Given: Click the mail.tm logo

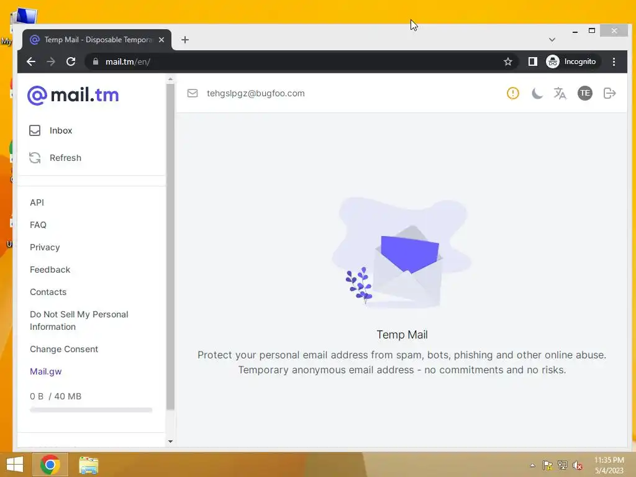Looking at the screenshot, I should click(73, 95).
